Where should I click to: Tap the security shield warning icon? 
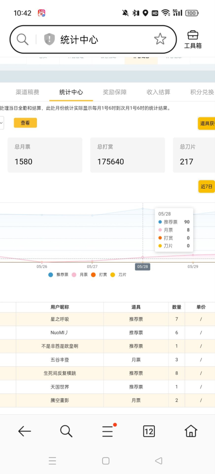click(x=49, y=39)
